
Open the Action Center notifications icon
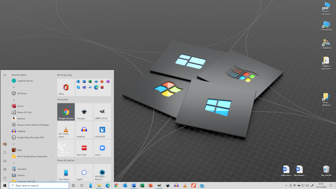coord(331,185)
